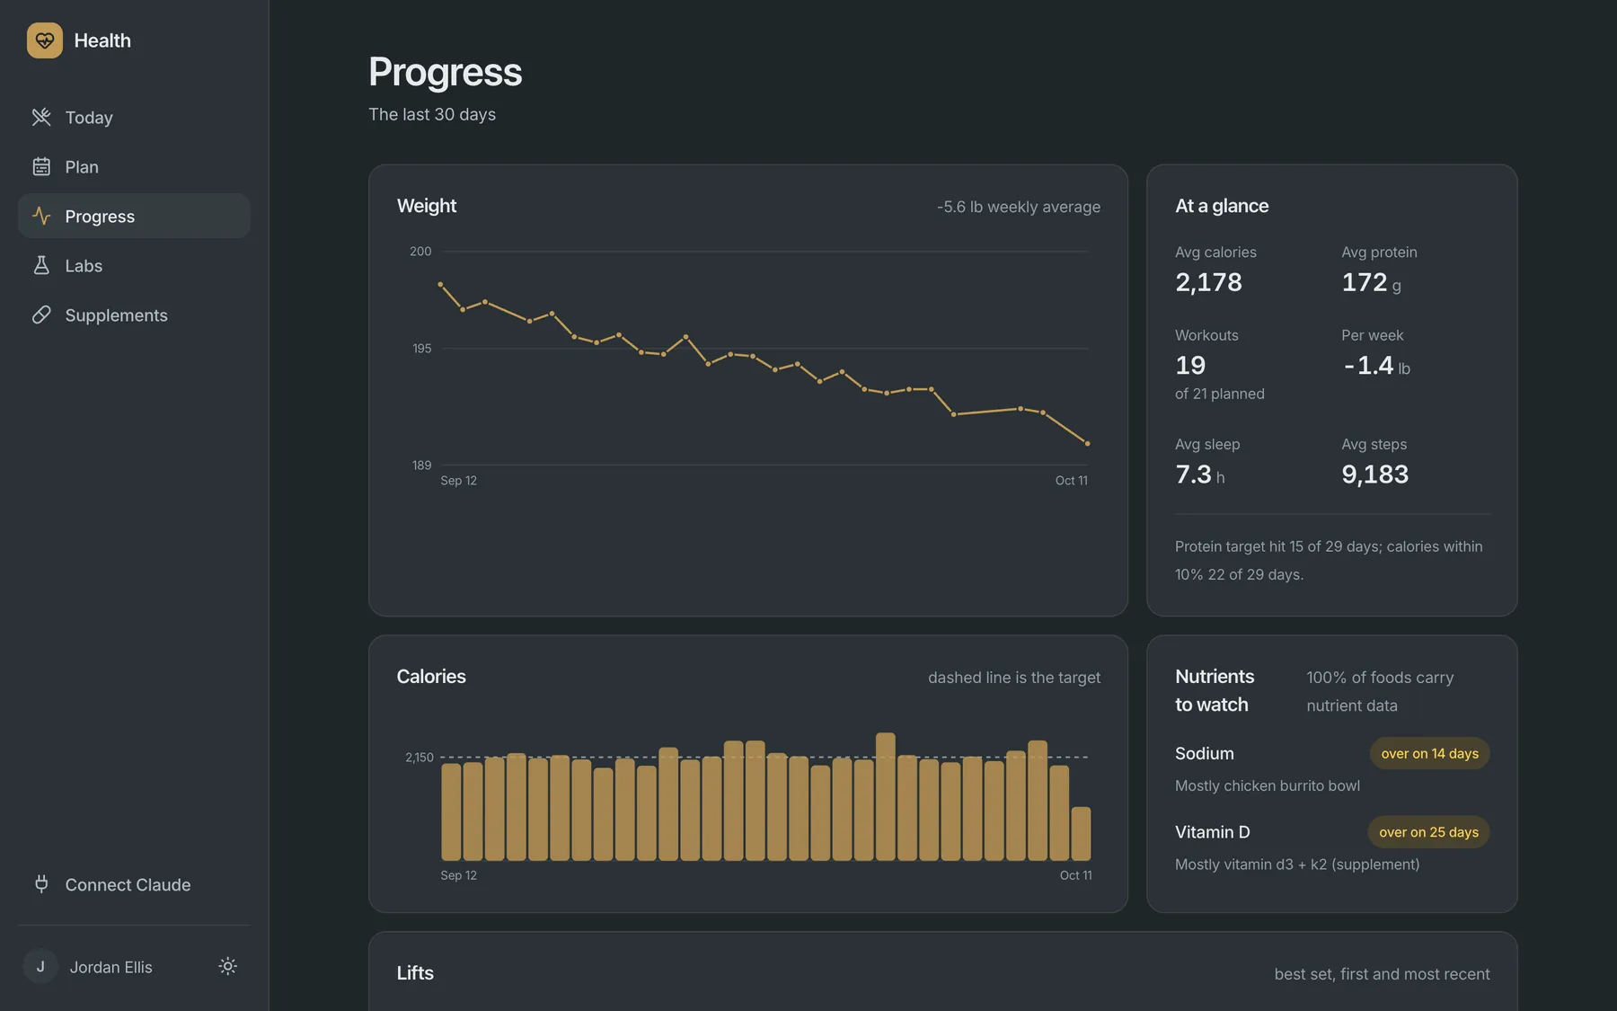The height and width of the screenshot is (1011, 1617).
Task: Open the Jordan Ellis account name
Action: tap(111, 967)
